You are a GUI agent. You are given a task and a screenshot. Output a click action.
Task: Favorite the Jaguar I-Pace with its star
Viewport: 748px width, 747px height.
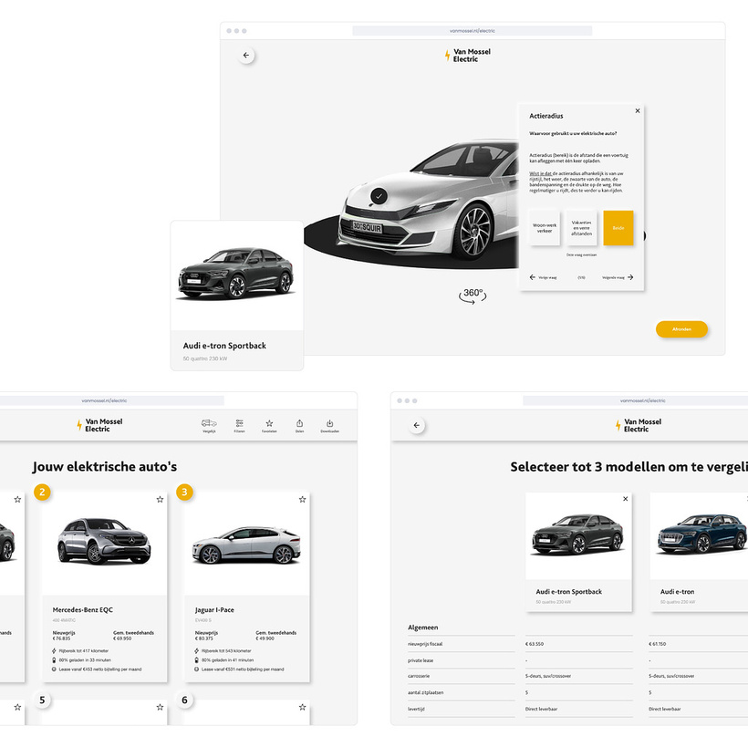click(302, 500)
